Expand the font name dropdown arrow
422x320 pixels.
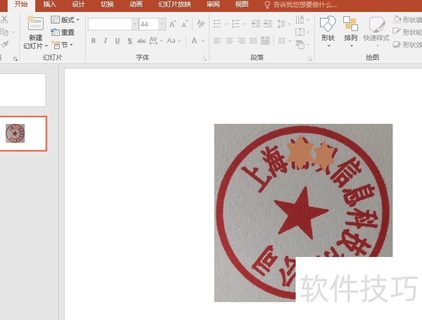tap(135, 24)
